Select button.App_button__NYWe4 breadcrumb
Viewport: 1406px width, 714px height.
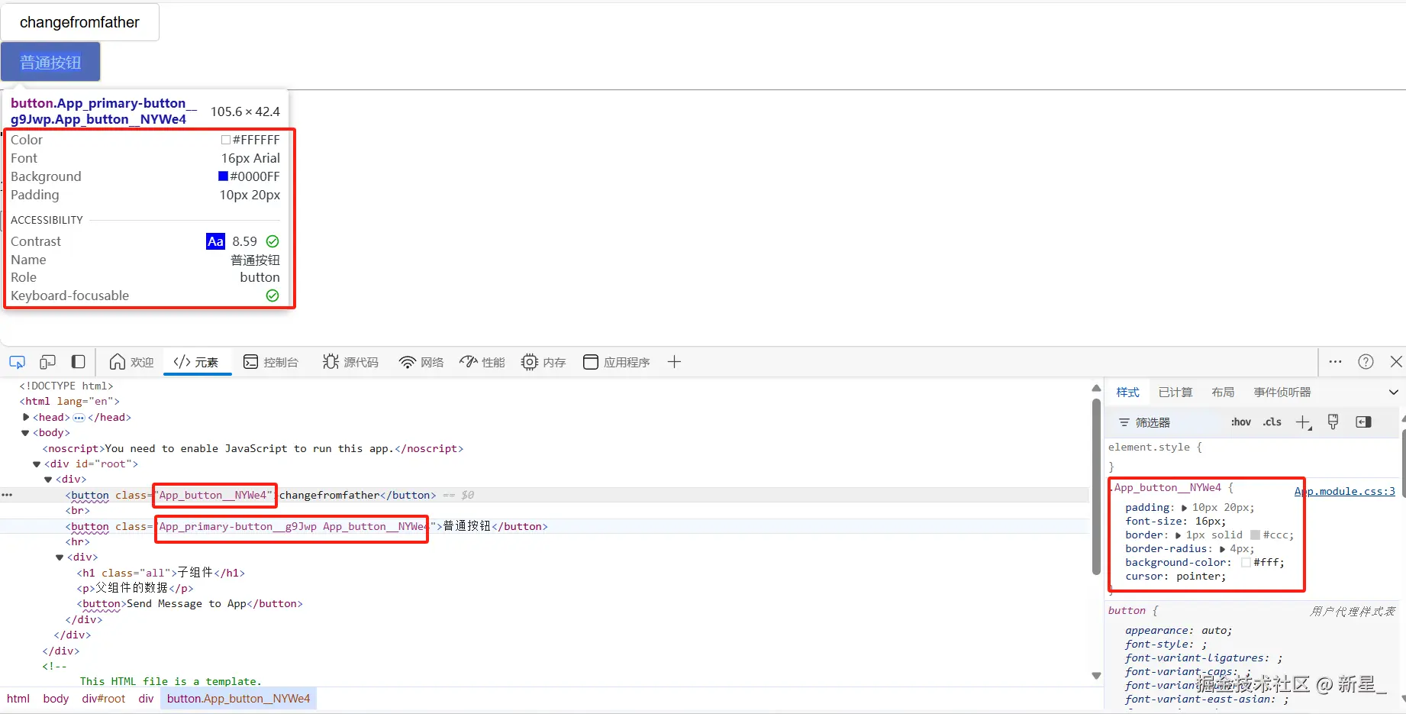coord(239,699)
